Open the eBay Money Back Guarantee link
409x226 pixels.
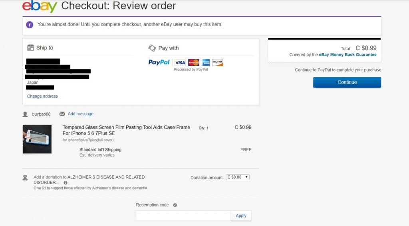click(348, 55)
